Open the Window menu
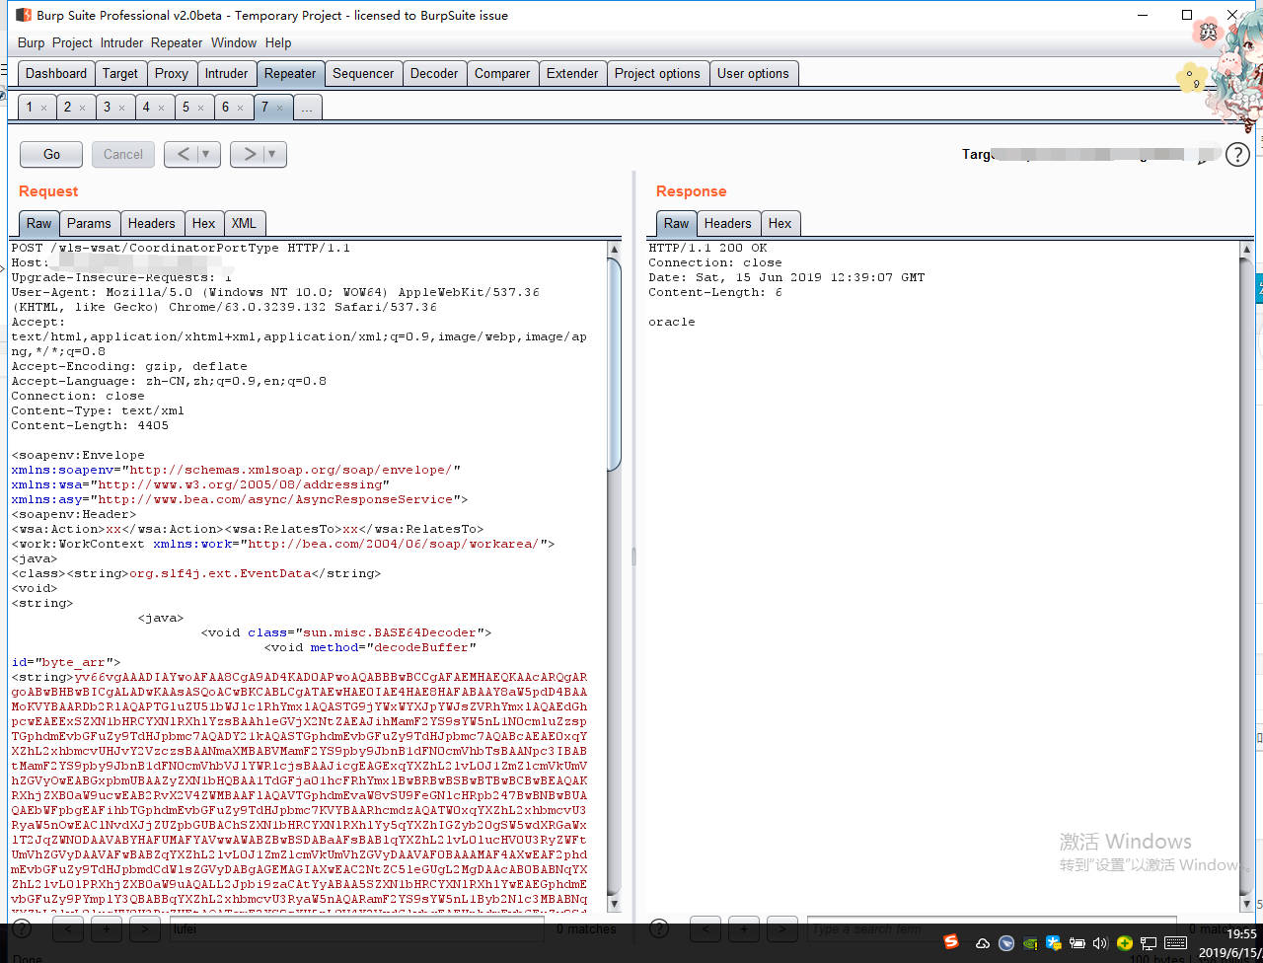This screenshot has height=963, width=1263. (x=234, y=42)
